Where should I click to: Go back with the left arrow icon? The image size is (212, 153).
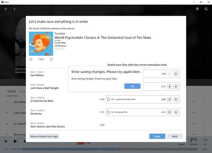(x=14, y=9)
